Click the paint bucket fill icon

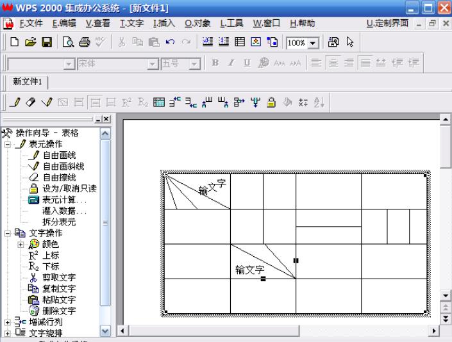click(x=287, y=102)
